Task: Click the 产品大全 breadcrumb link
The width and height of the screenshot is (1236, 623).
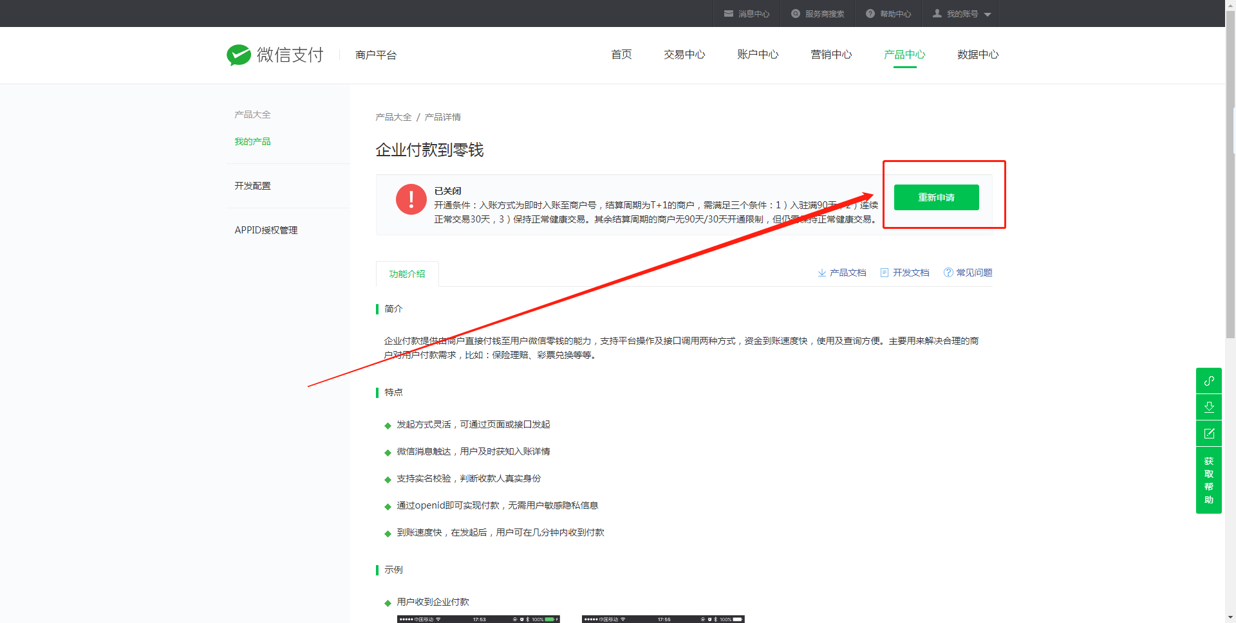Action: tap(393, 117)
